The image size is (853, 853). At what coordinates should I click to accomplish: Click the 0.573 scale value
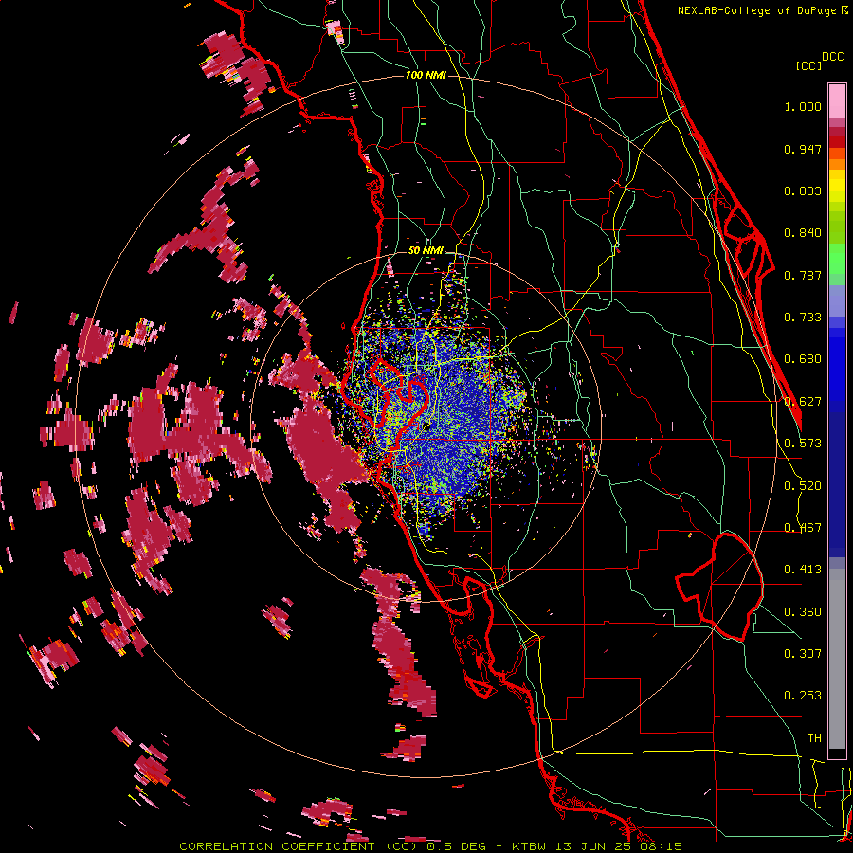point(803,444)
